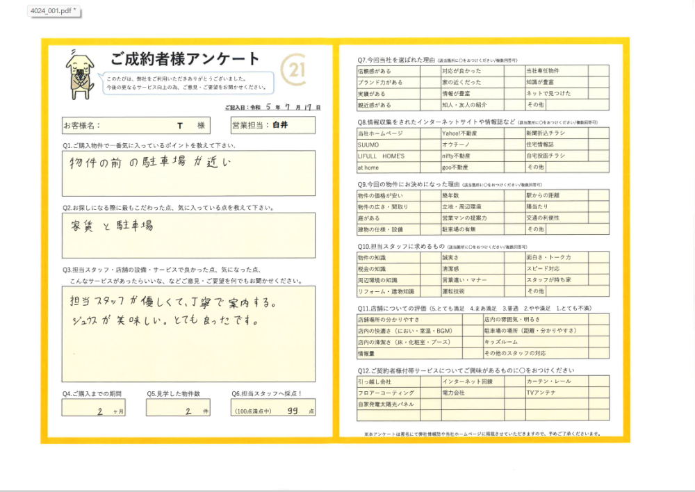Click the 営業担当 field showing 白井
Viewport: 695px width, 492px height.
(x=272, y=126)
